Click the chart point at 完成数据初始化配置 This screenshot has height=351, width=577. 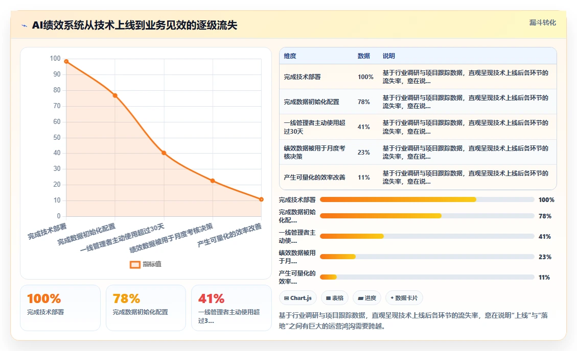pos(115,95)
